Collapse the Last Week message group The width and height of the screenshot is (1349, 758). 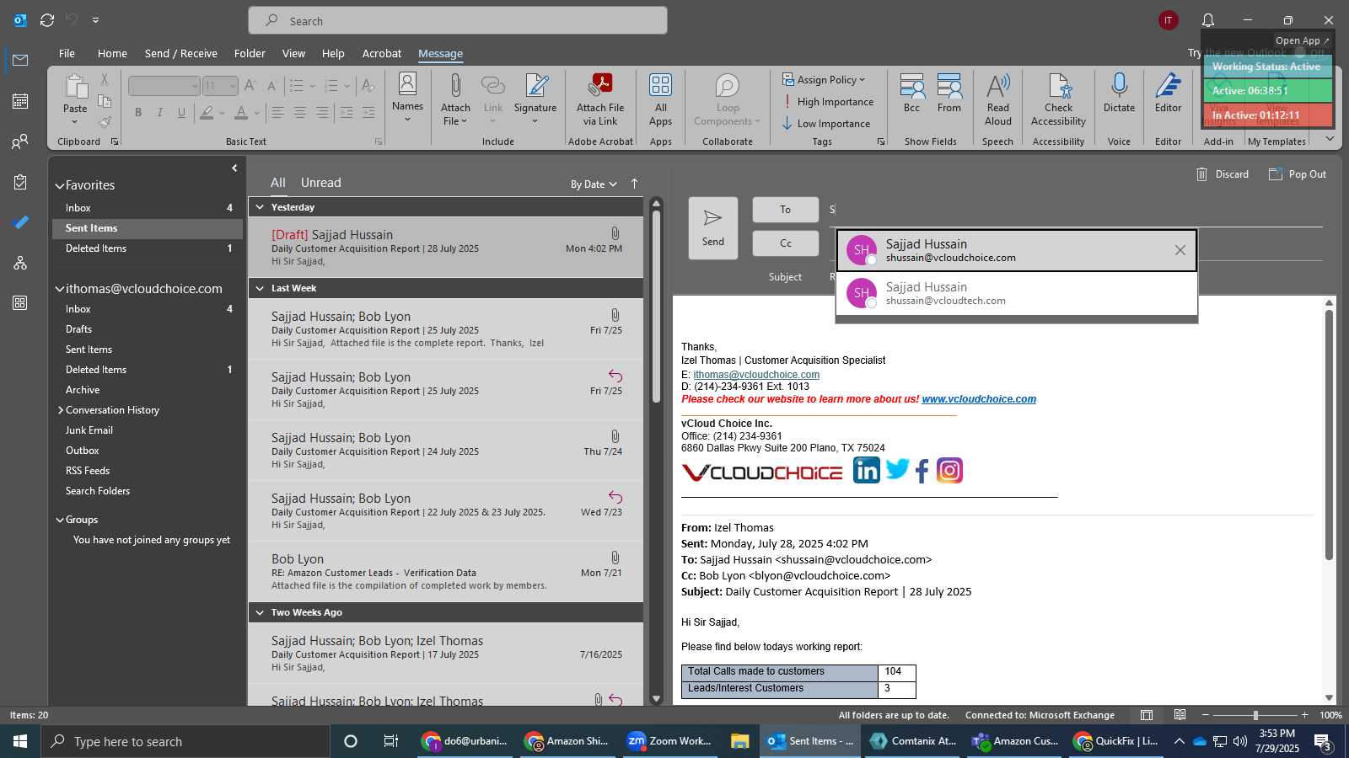tap(260, 288)
